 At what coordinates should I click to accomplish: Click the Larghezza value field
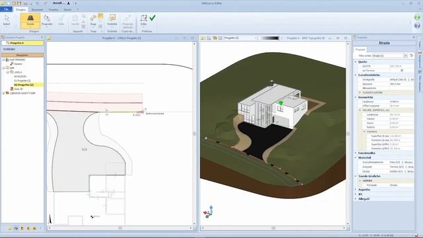(401, 101)
